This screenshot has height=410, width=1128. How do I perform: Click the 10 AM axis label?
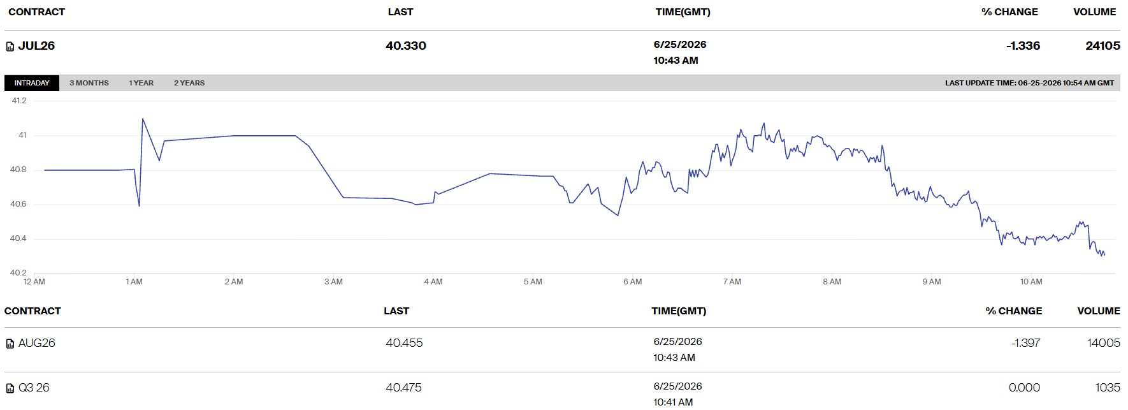(x=1031, y=281)
